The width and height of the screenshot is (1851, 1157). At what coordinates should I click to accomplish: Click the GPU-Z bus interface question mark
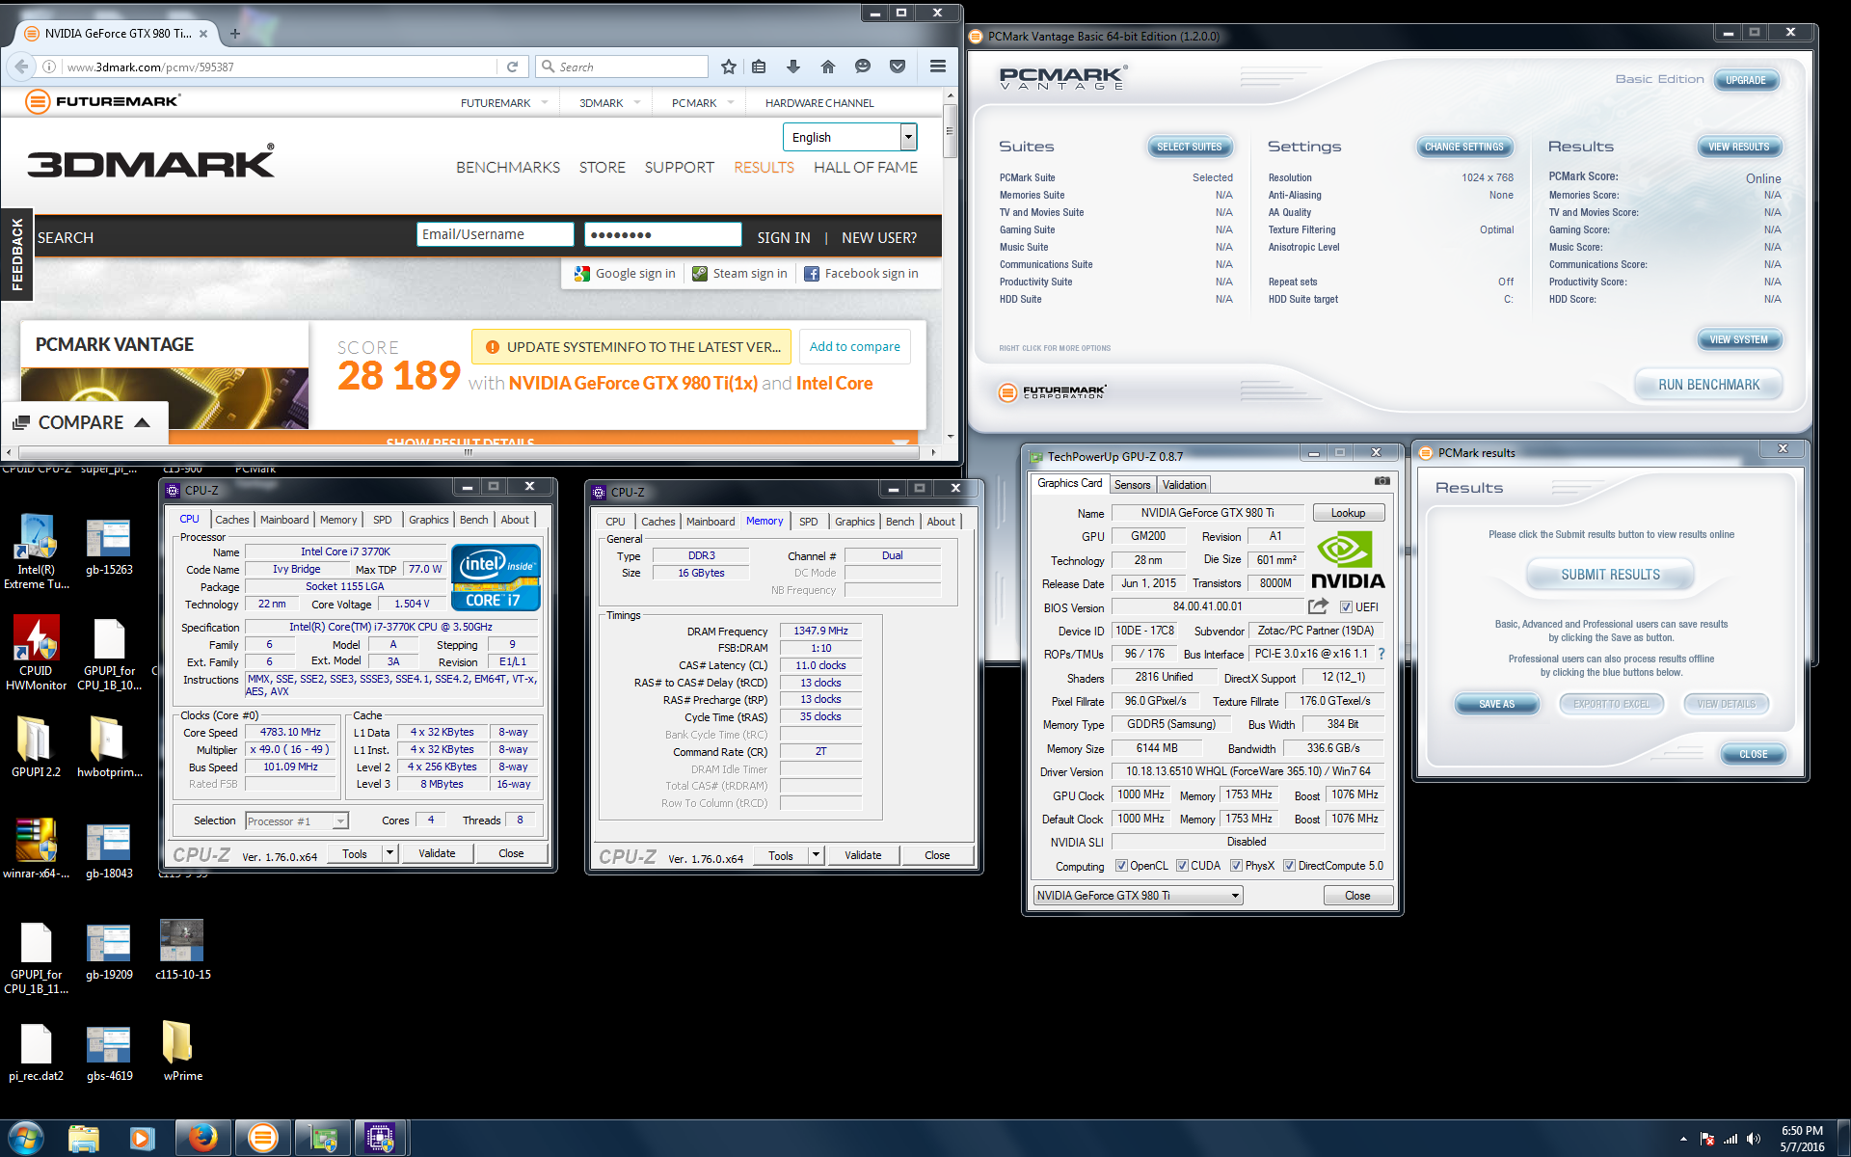coord(1381,654)
